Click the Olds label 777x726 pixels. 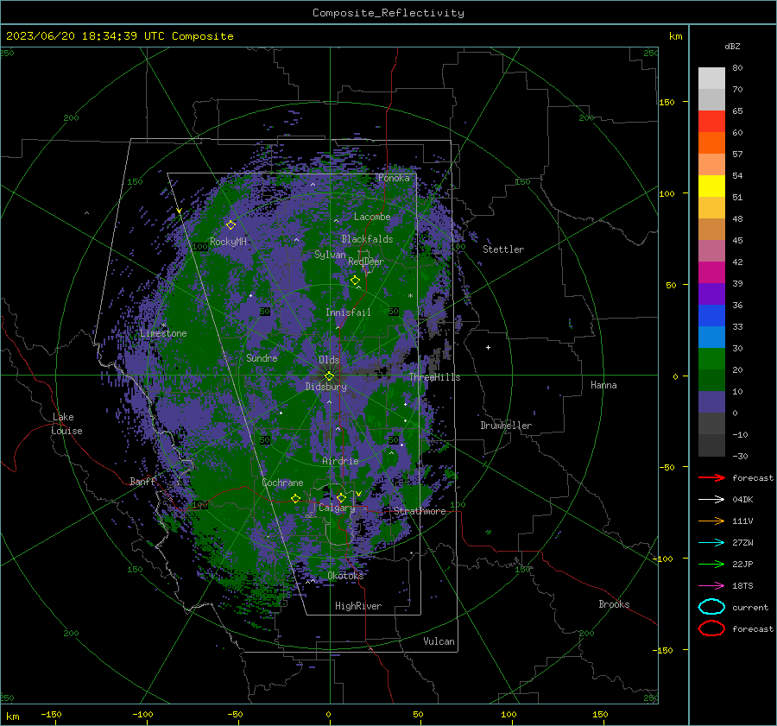pos(329,360)
